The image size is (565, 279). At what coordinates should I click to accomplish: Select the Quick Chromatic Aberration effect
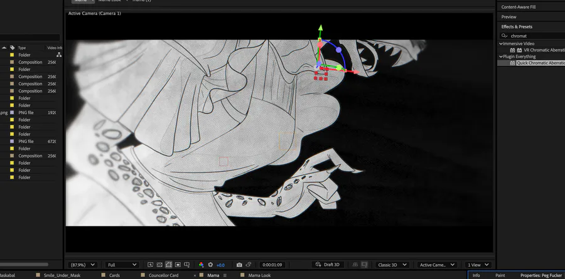tap(541, 63)
